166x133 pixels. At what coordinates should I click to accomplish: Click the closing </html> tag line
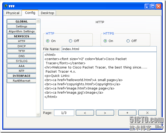(x=51, y=97)
